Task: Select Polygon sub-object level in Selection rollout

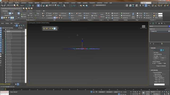Action: coord(161,50)
